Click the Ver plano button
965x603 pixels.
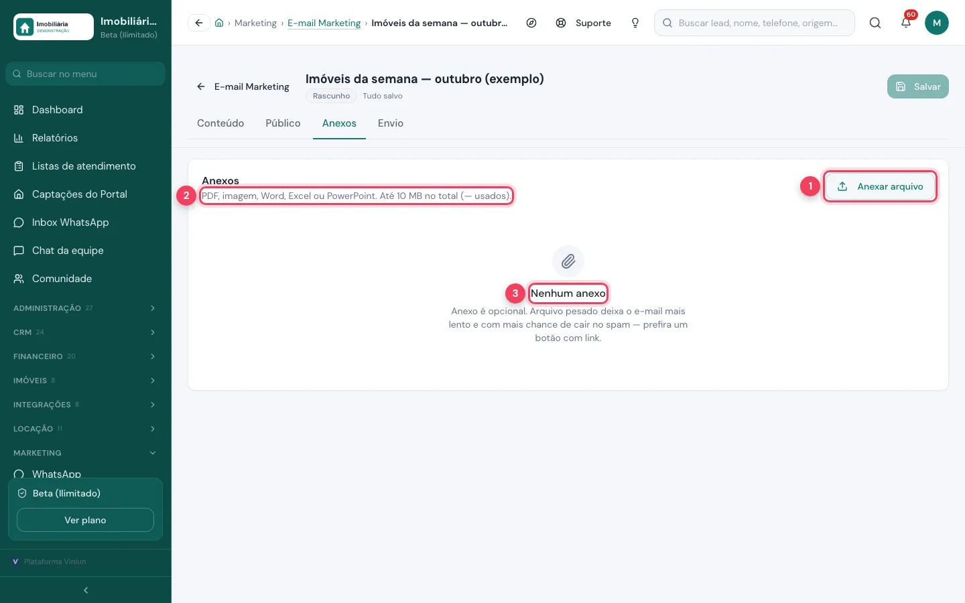click(x=85, y=520)
